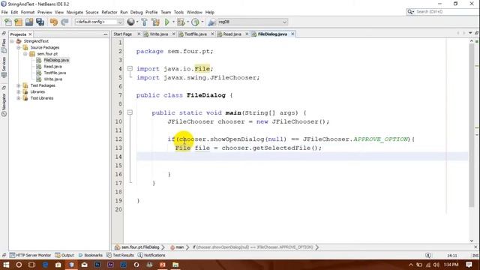Collapse the main method fold at line 9
480x270 pixels.
coord(130,112)
